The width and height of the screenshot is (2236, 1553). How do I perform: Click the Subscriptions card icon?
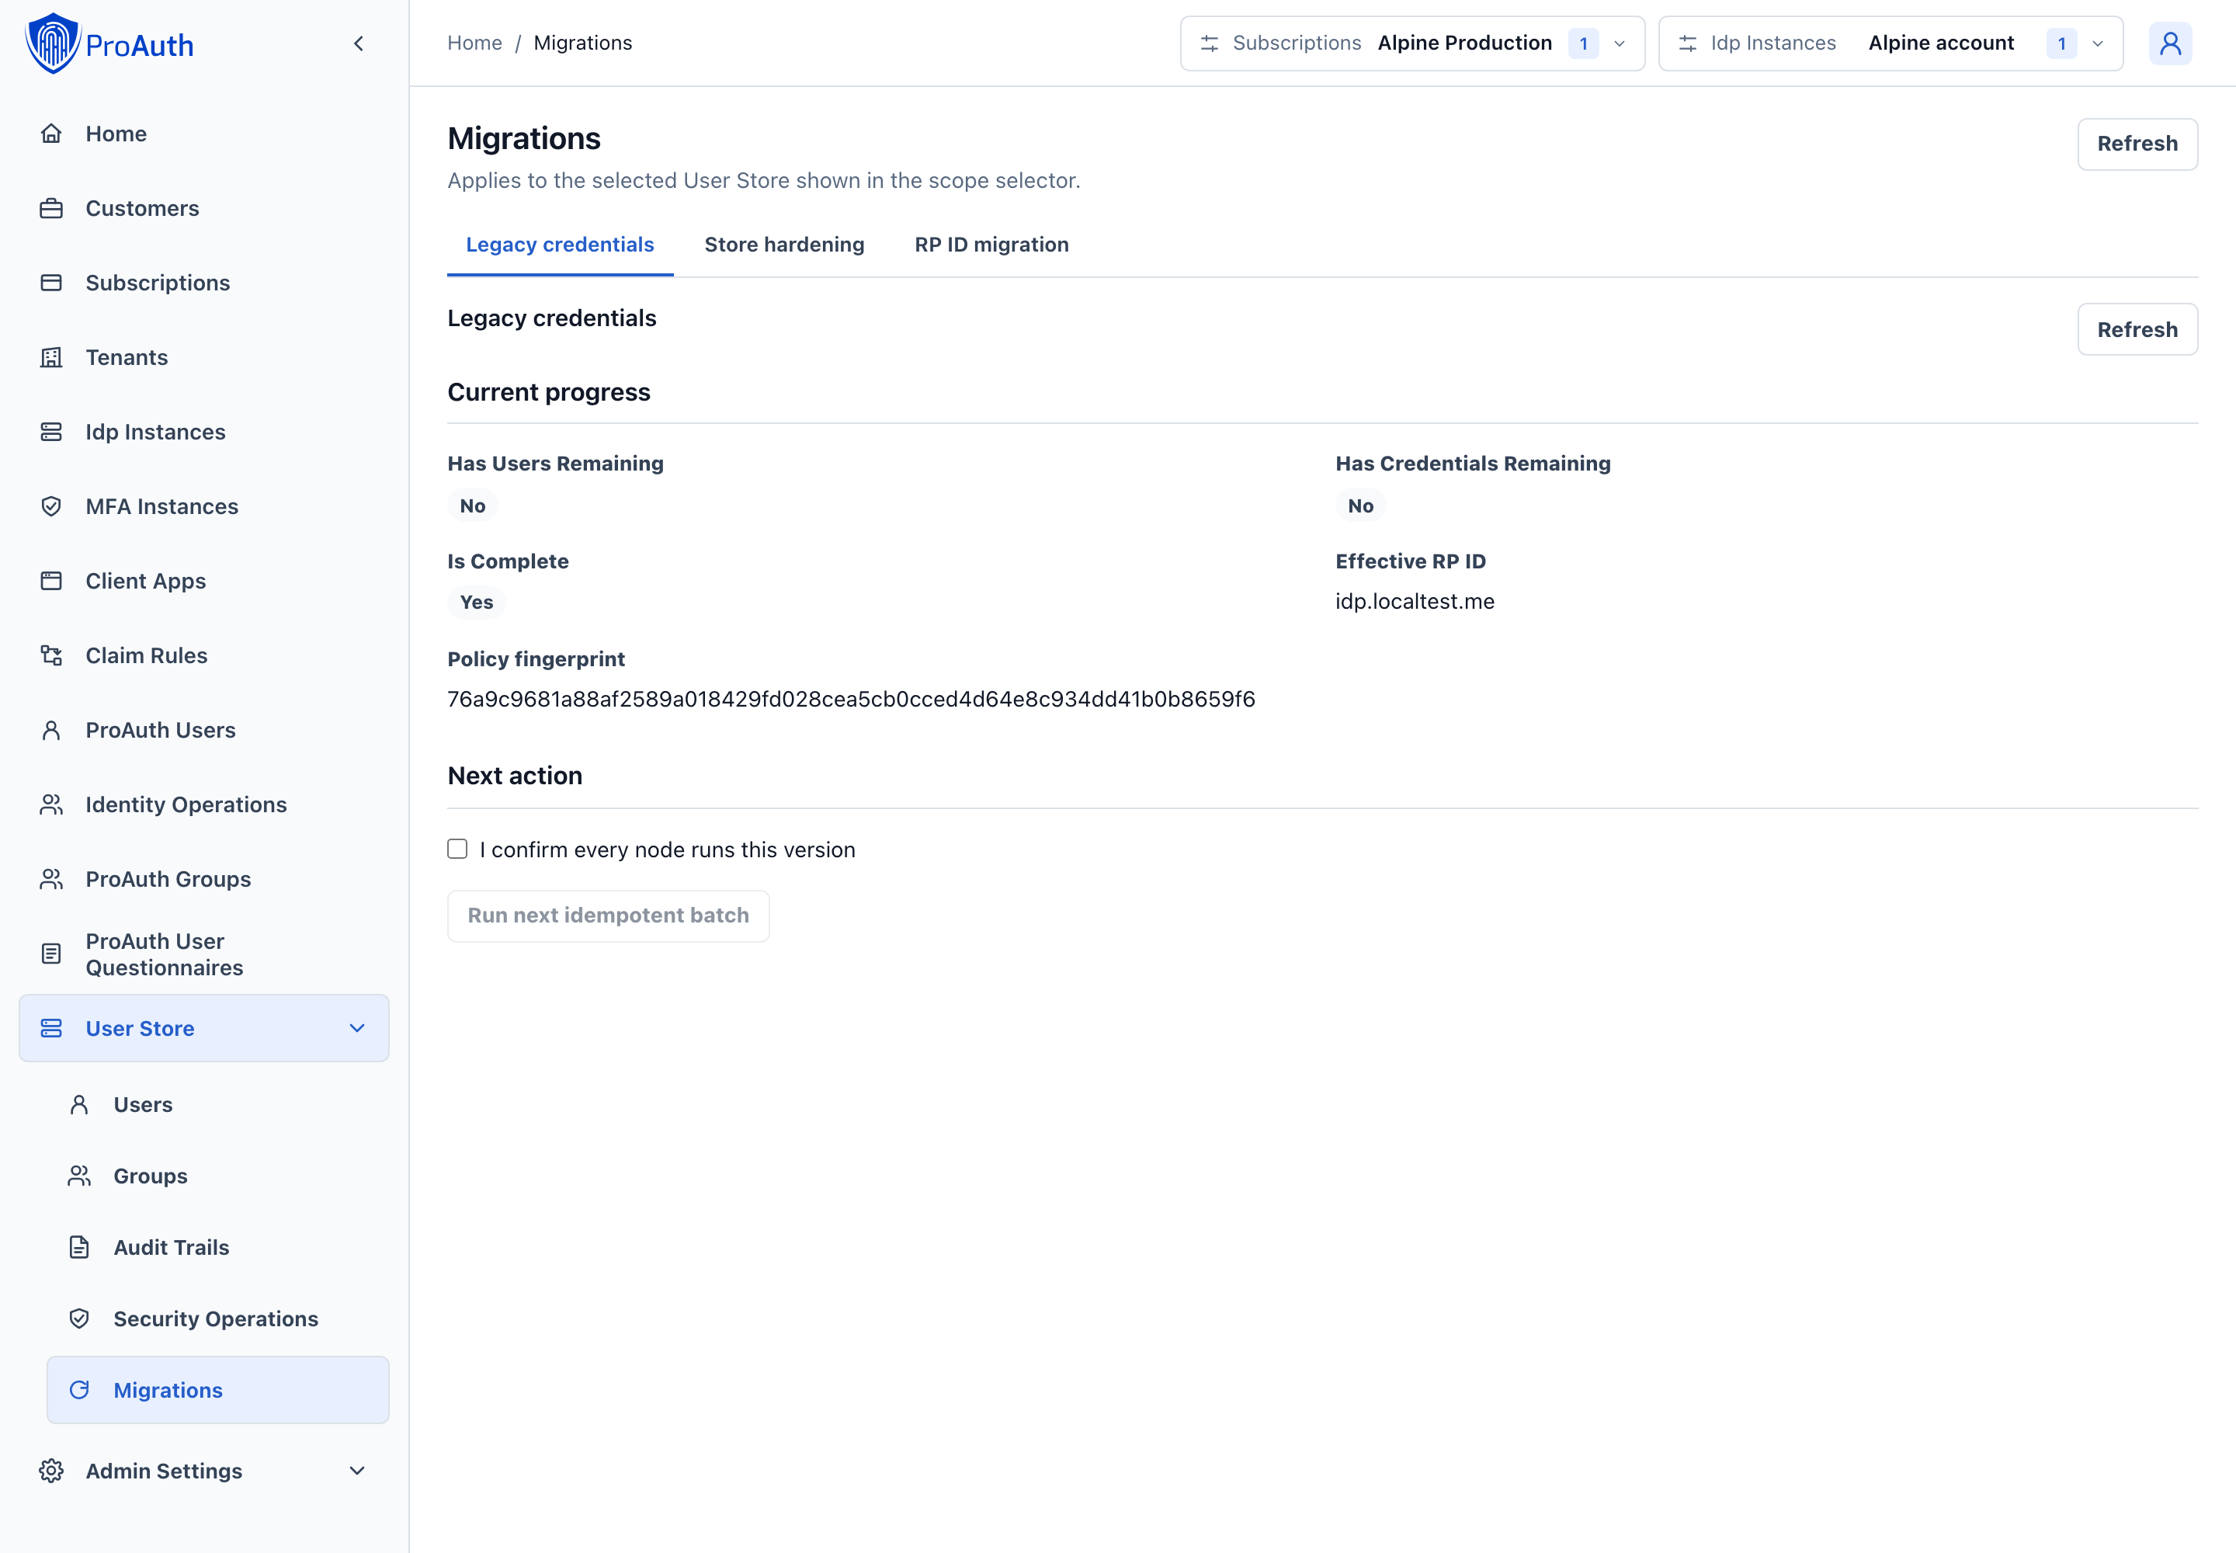pyautogui.click(x=51, y=283)
